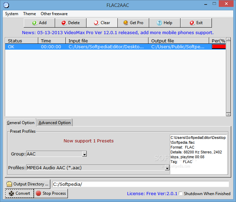Click the Delete button label
The width and height of the screenshot is (236, 202).
pyautogui.click(x=74, y=23)
